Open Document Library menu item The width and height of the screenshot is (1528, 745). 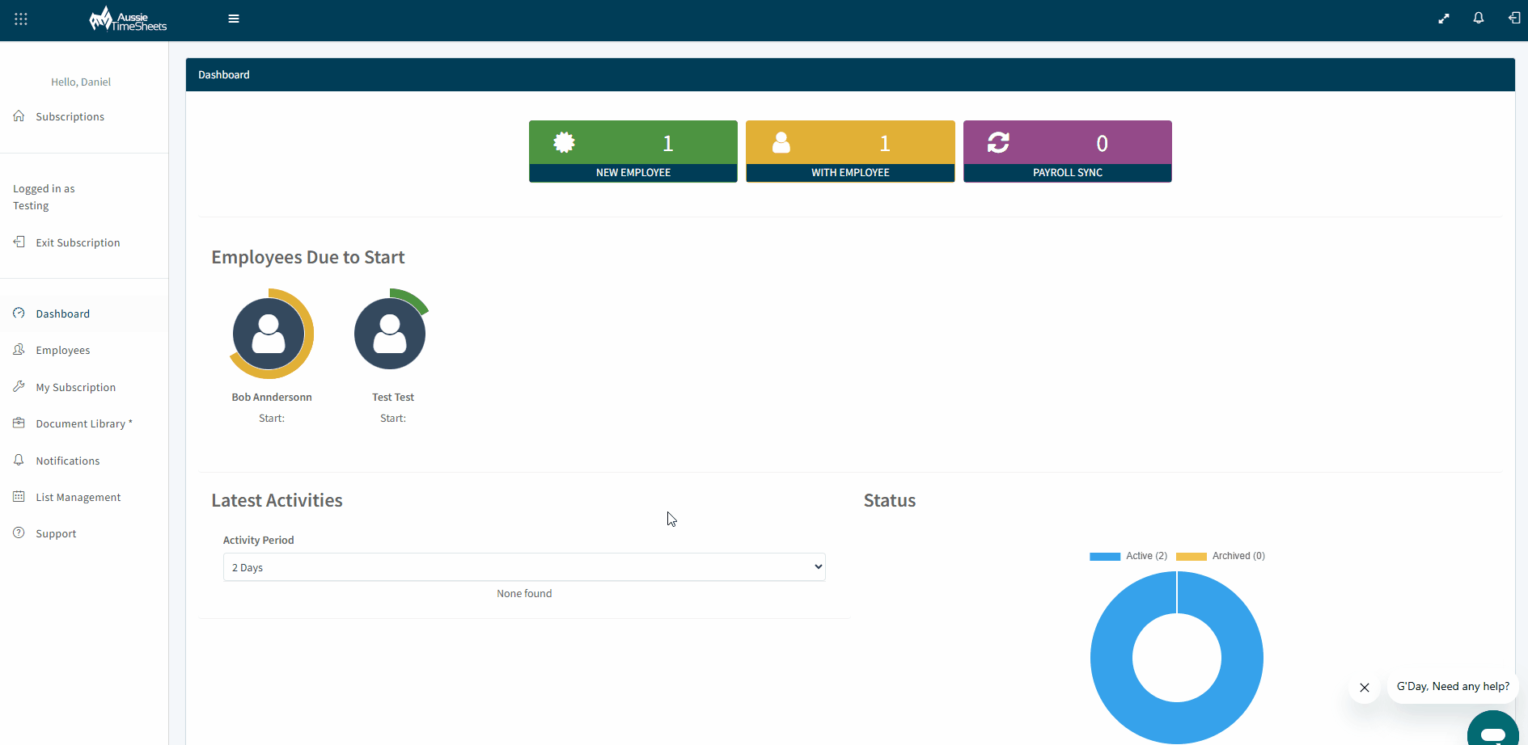tap(84, 423)
